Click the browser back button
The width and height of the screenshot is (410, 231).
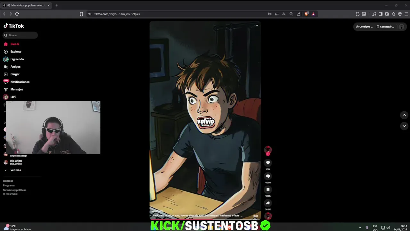pyautogui.click(x=4, y=14)
